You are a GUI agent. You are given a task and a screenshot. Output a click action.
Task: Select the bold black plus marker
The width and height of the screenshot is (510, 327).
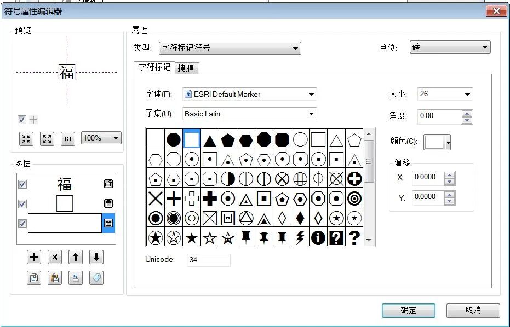pyautogui.click(x=210, y=198)
